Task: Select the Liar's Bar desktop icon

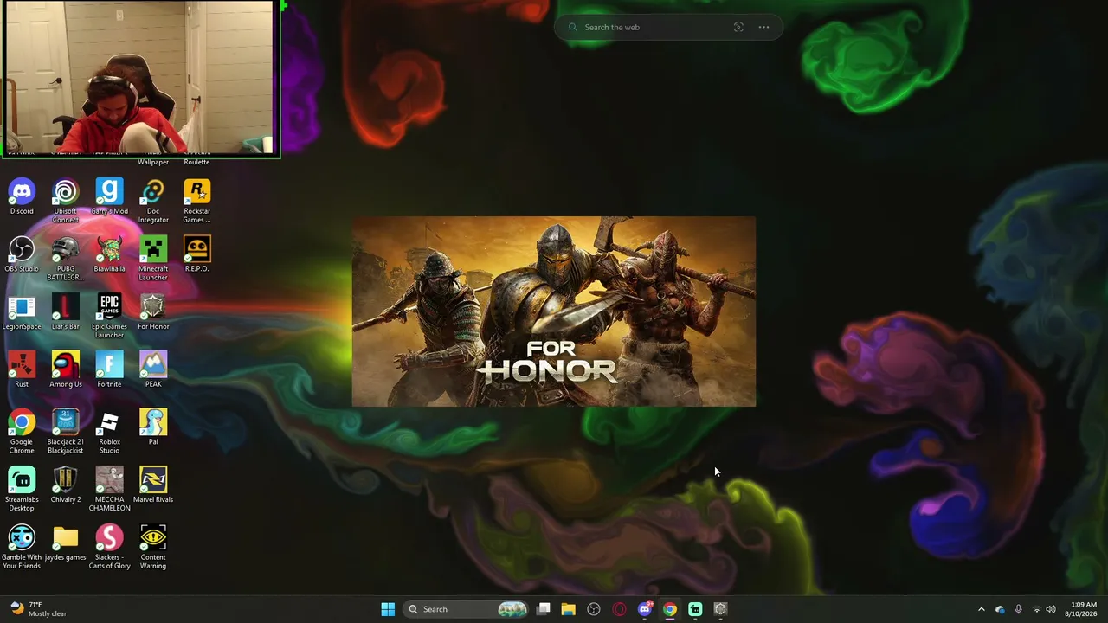Action: 66,312
